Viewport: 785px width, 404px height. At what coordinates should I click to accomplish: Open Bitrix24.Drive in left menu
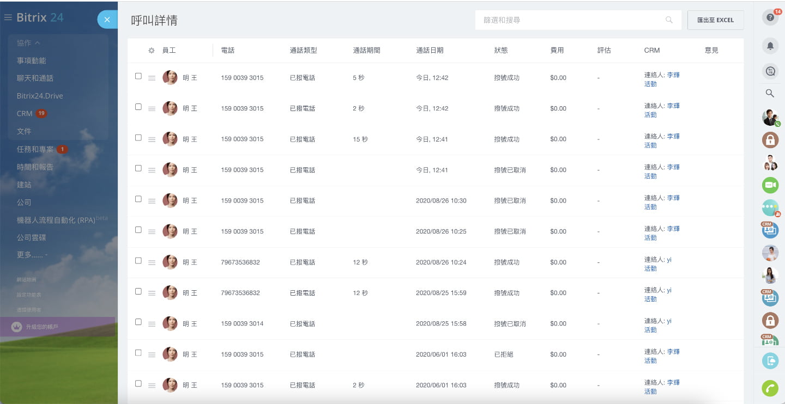(40, 96)
